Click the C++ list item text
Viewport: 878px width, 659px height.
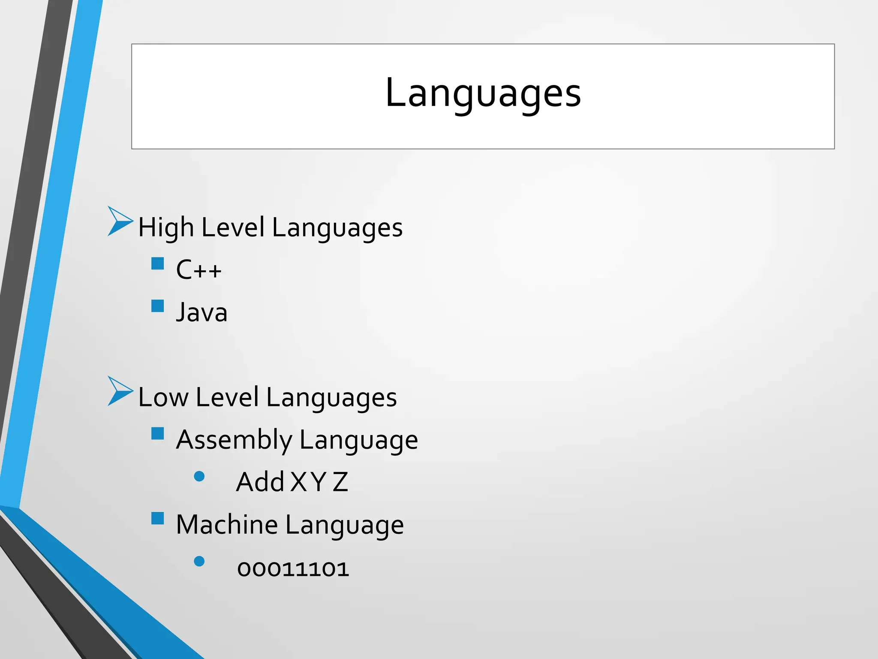(x=198, y=270)
